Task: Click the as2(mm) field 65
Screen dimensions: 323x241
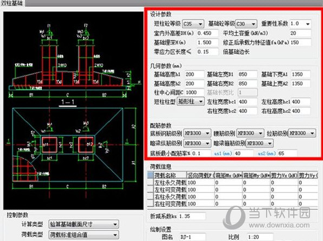Action: (287, 154)
